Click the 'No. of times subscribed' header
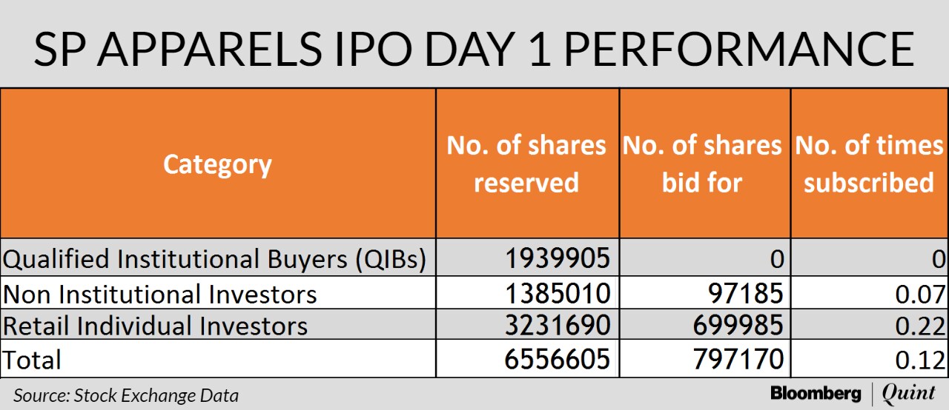 [x=869, y=164]
